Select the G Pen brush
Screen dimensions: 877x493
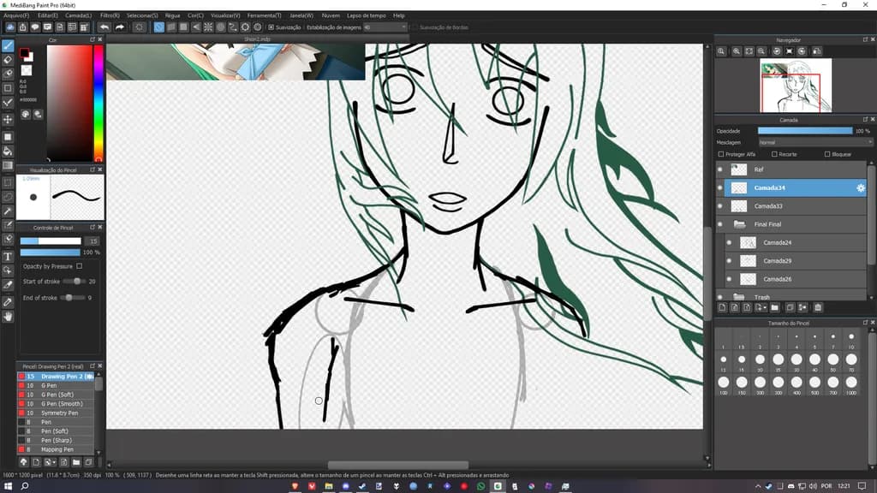56,386
